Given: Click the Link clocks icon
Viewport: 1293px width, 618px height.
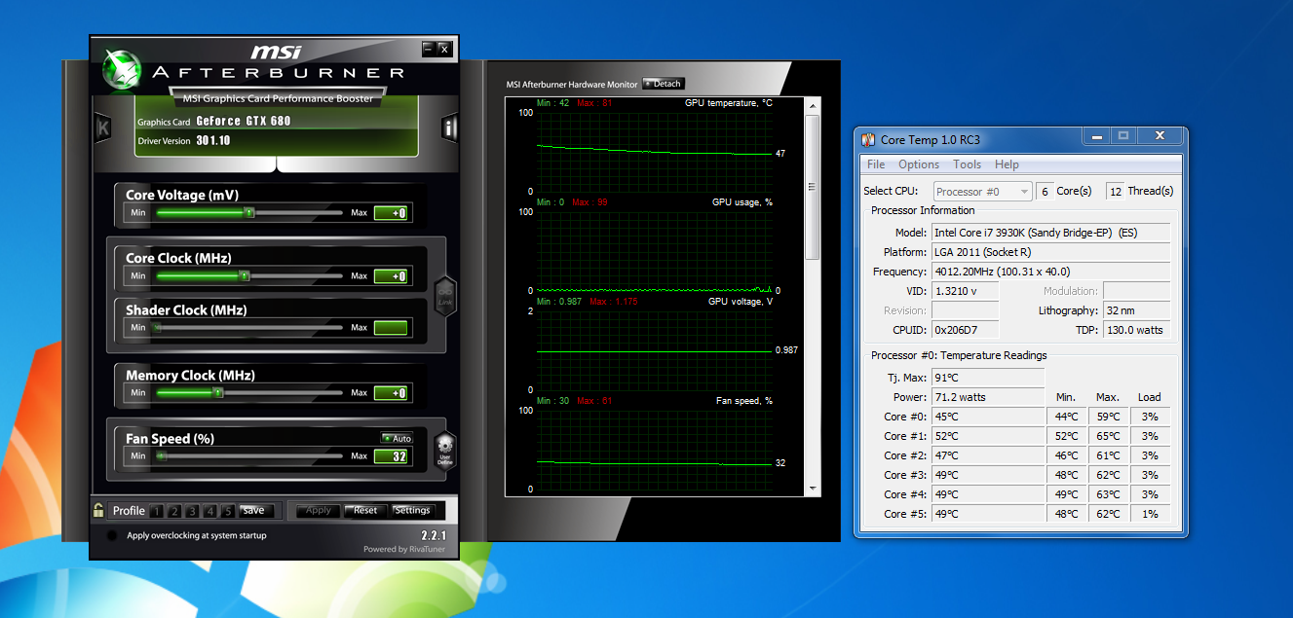Looking at the screenshot, I should [x=444, y=296].
